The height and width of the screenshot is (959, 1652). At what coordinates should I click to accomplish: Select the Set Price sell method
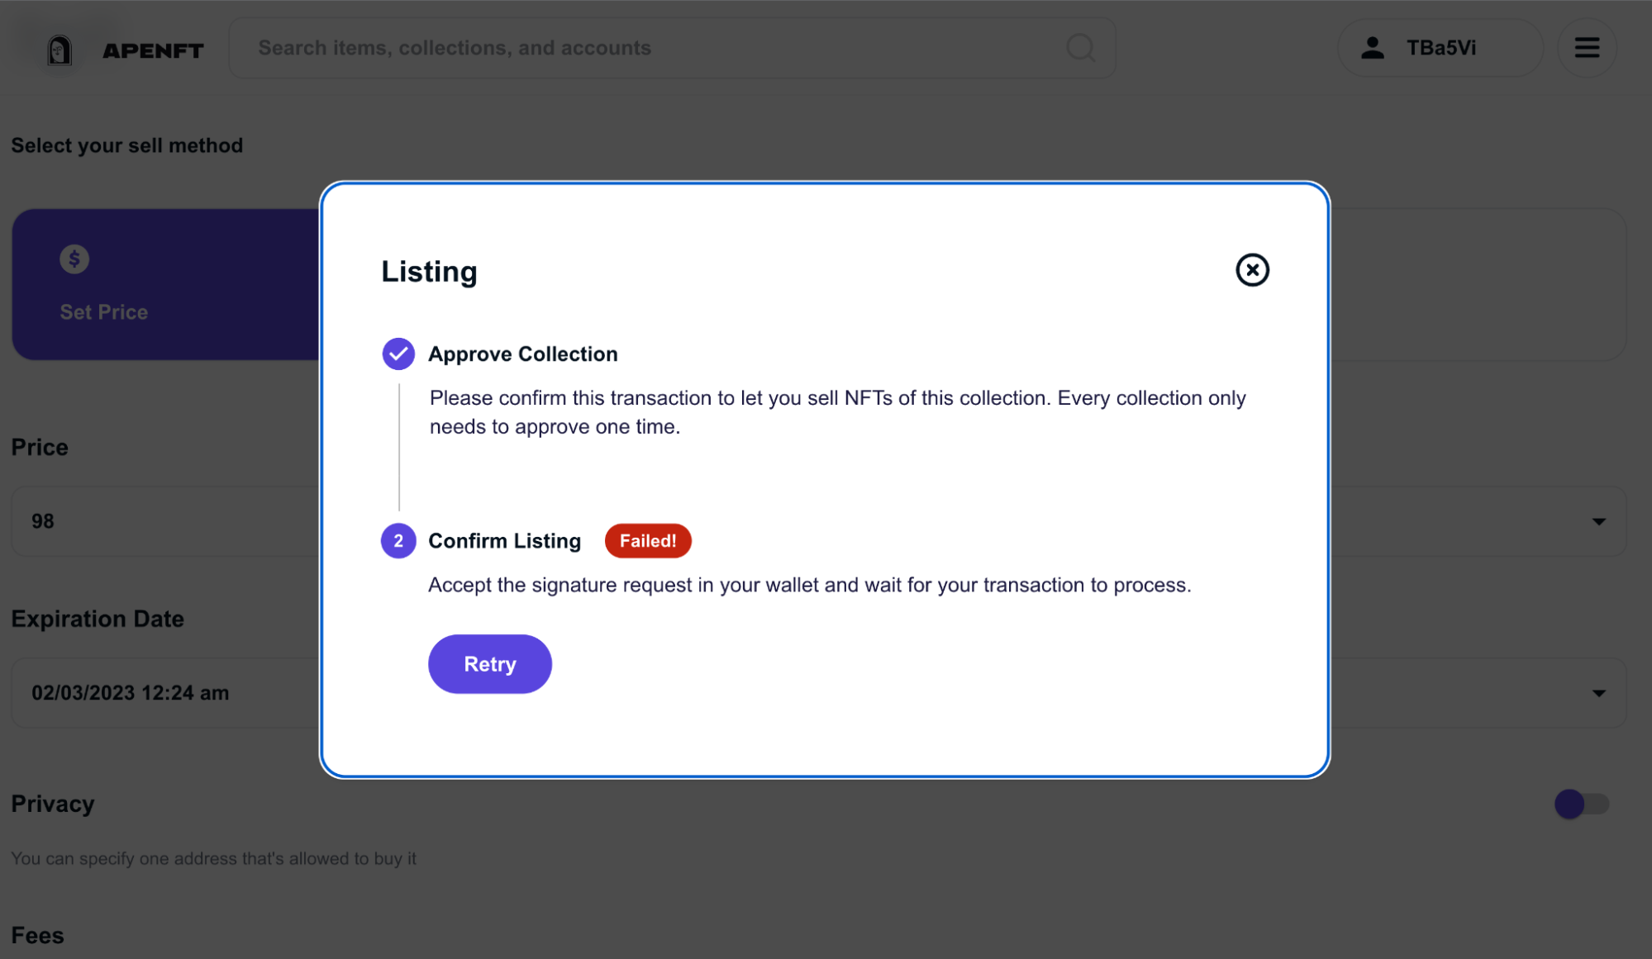(x=165, y=284)
